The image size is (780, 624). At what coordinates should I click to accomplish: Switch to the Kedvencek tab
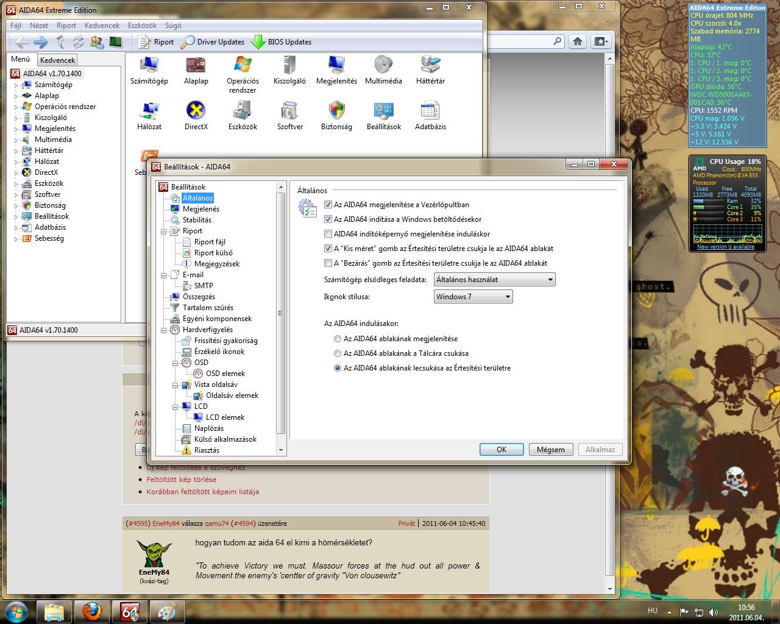[58, 60]
